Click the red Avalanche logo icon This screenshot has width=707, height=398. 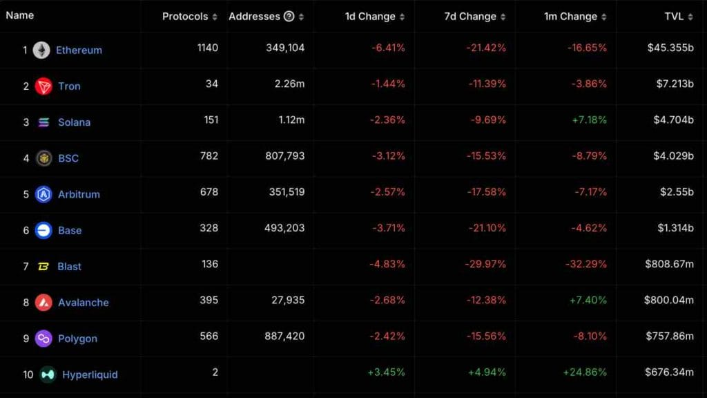[x=43, y=303]
